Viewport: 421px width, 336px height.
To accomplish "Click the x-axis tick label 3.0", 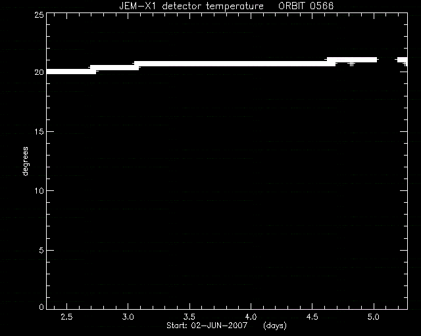I will tap(128, 317).
